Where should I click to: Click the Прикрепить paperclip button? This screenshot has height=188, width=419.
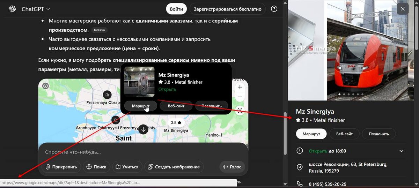pyautogui.click(x=61, y=167)
